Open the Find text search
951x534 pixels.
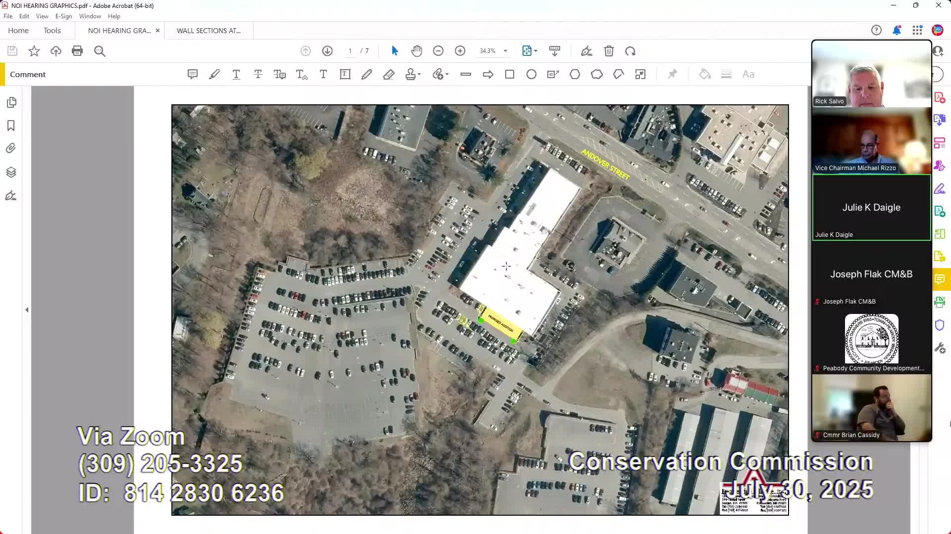point(100,51)
